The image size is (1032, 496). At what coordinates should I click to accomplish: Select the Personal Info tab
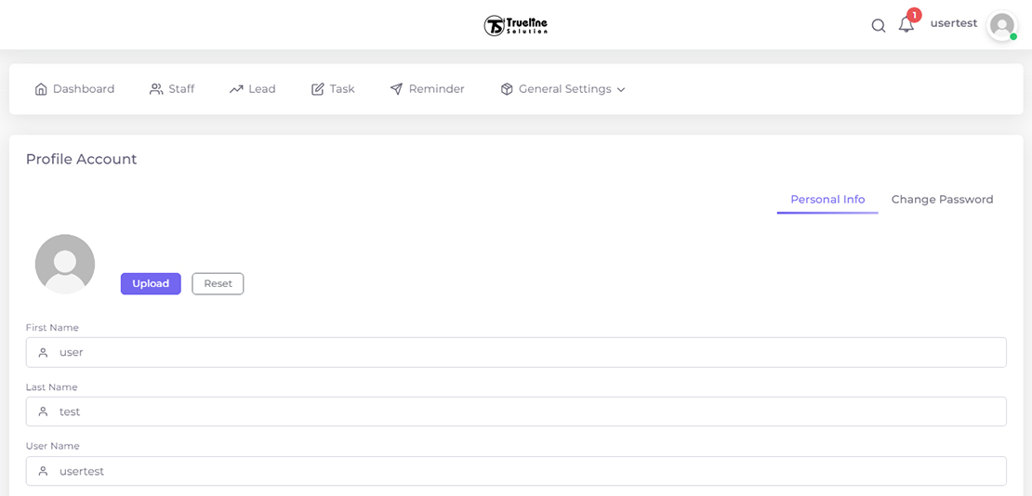[x=827, y=200]
